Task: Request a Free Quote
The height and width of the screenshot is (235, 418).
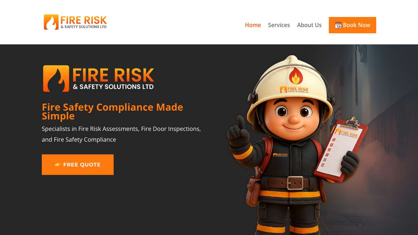Action: (78, 164)
